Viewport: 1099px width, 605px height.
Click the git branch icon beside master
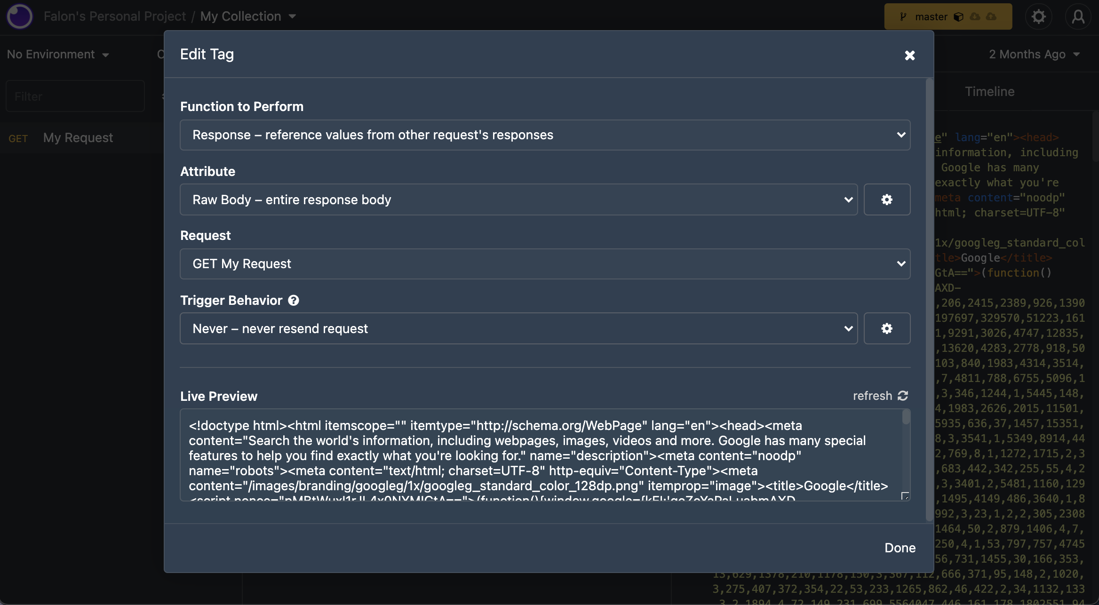coord(903,16)
